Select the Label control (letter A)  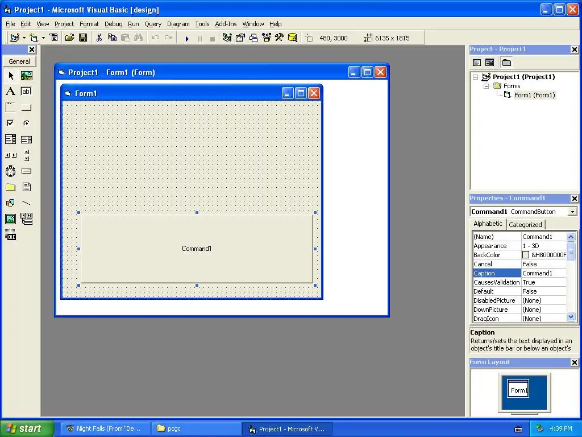(11, 92)
